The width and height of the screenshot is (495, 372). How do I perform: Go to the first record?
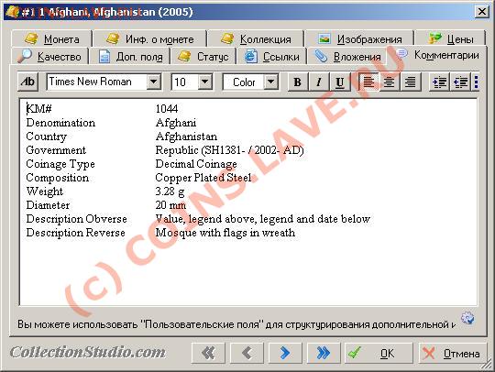point(208,353)
